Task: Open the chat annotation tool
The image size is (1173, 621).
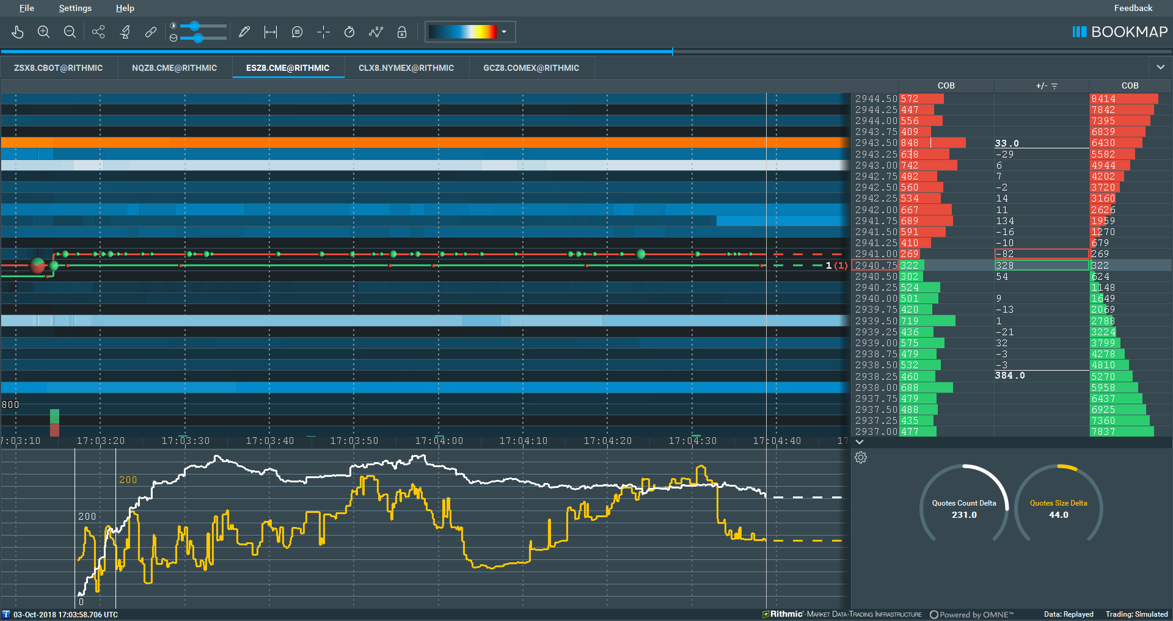Action: tap(297, 32)
